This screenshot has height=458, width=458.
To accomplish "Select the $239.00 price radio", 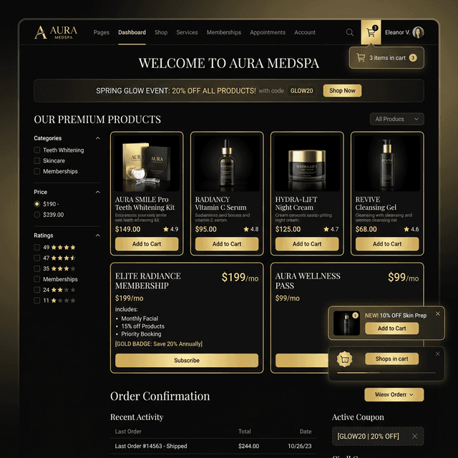I will pyautogui.click(x=36, y=215).
